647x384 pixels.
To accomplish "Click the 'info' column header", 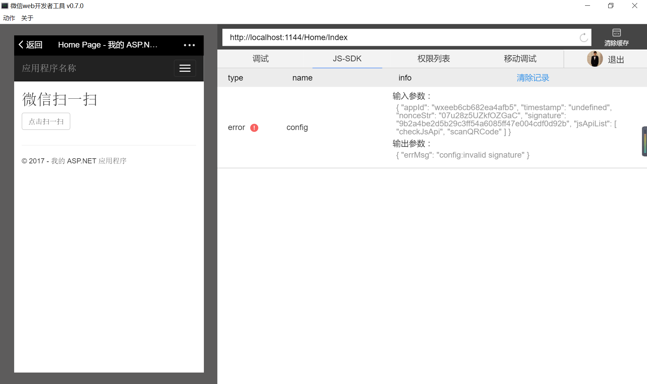I will click(405, 78).
